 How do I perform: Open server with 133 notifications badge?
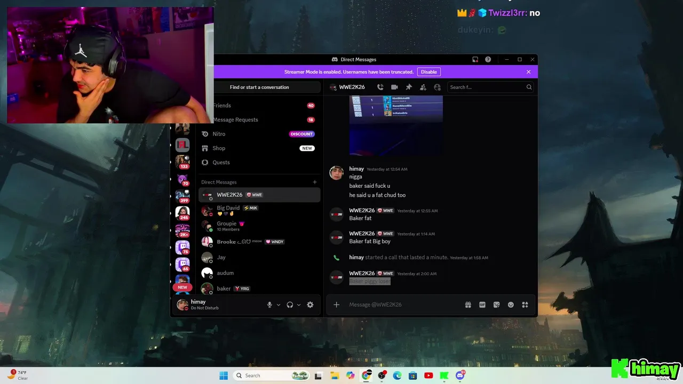coord(182,162)
